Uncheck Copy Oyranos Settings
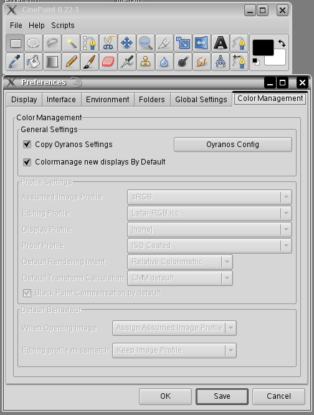Image resolution: width=314 pixels, height=415 pixels. [27, 145]
